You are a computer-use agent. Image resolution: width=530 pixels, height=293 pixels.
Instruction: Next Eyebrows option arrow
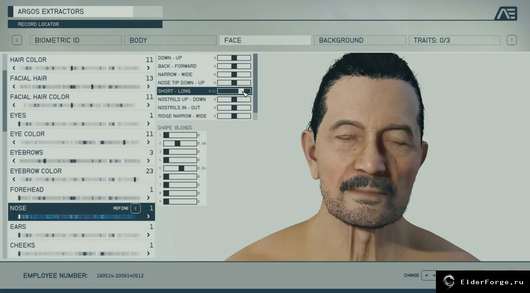[148, 161]
